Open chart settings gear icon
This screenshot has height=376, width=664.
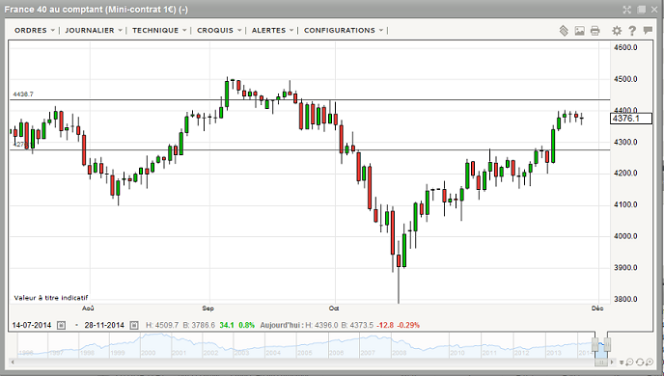pyautogui.click(x=617, y=31)
